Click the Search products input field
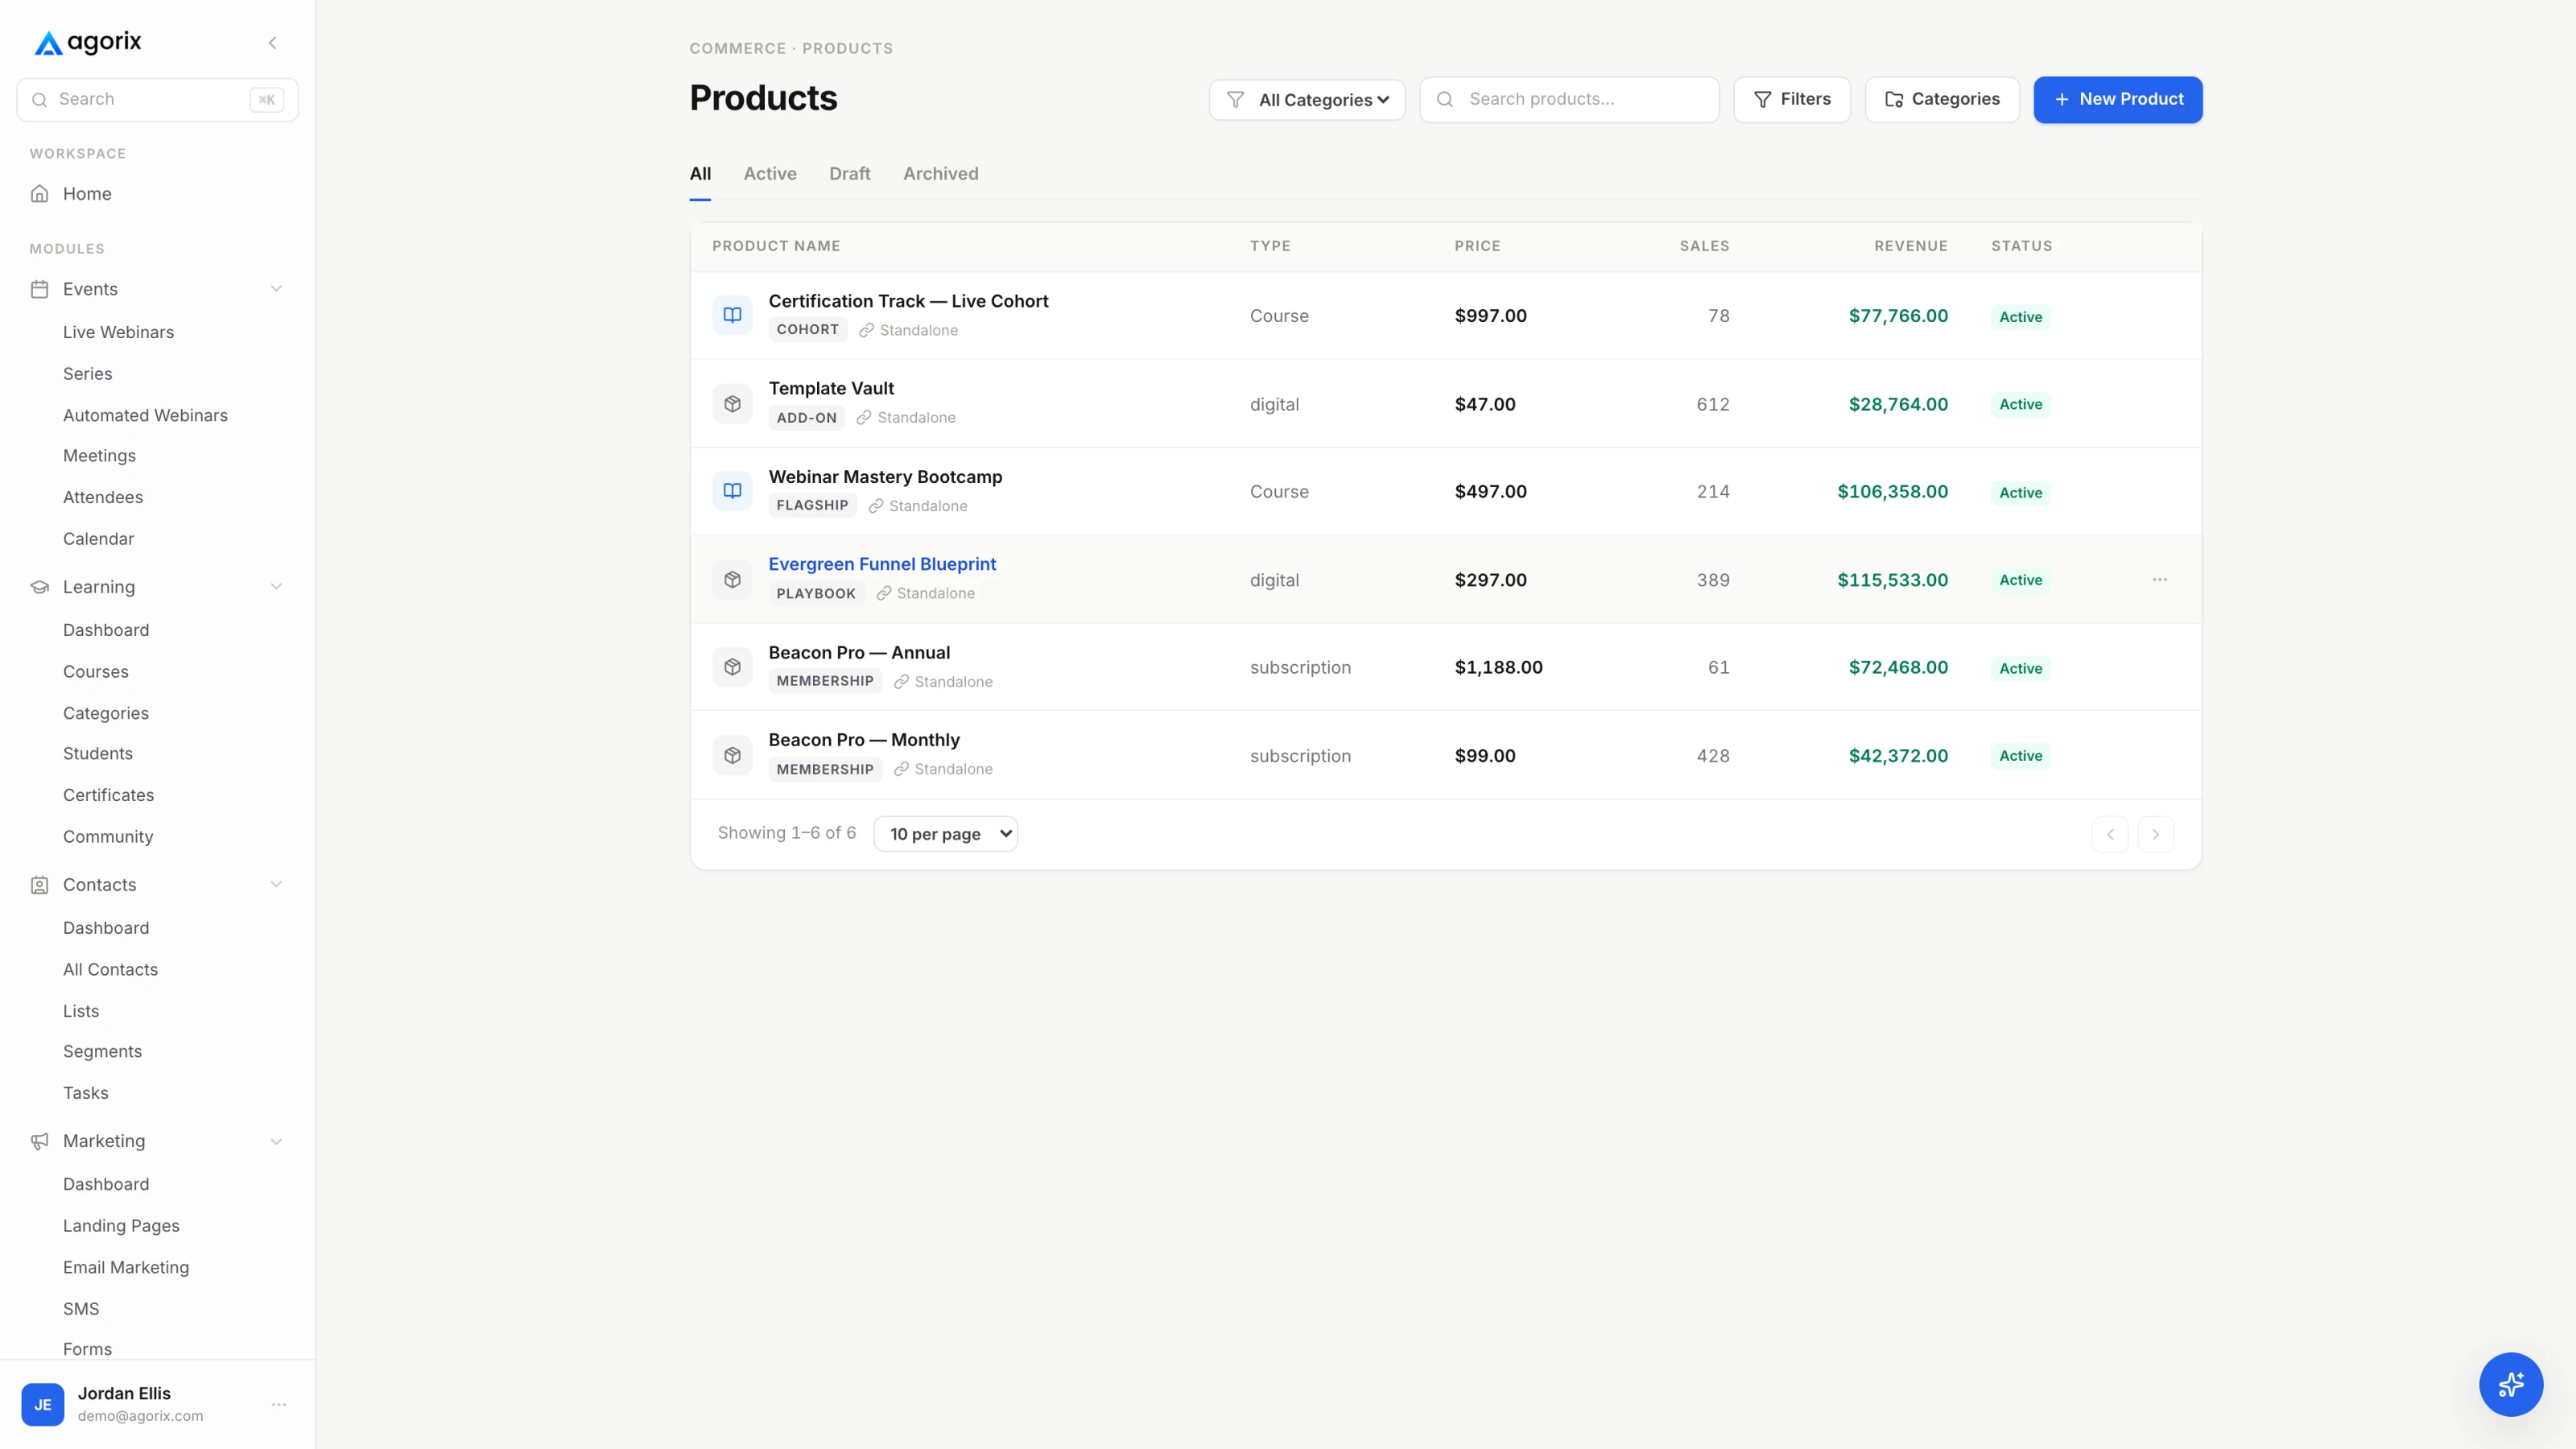This screenshot has width=2576, height=1449. click(x=1569, y=100)
